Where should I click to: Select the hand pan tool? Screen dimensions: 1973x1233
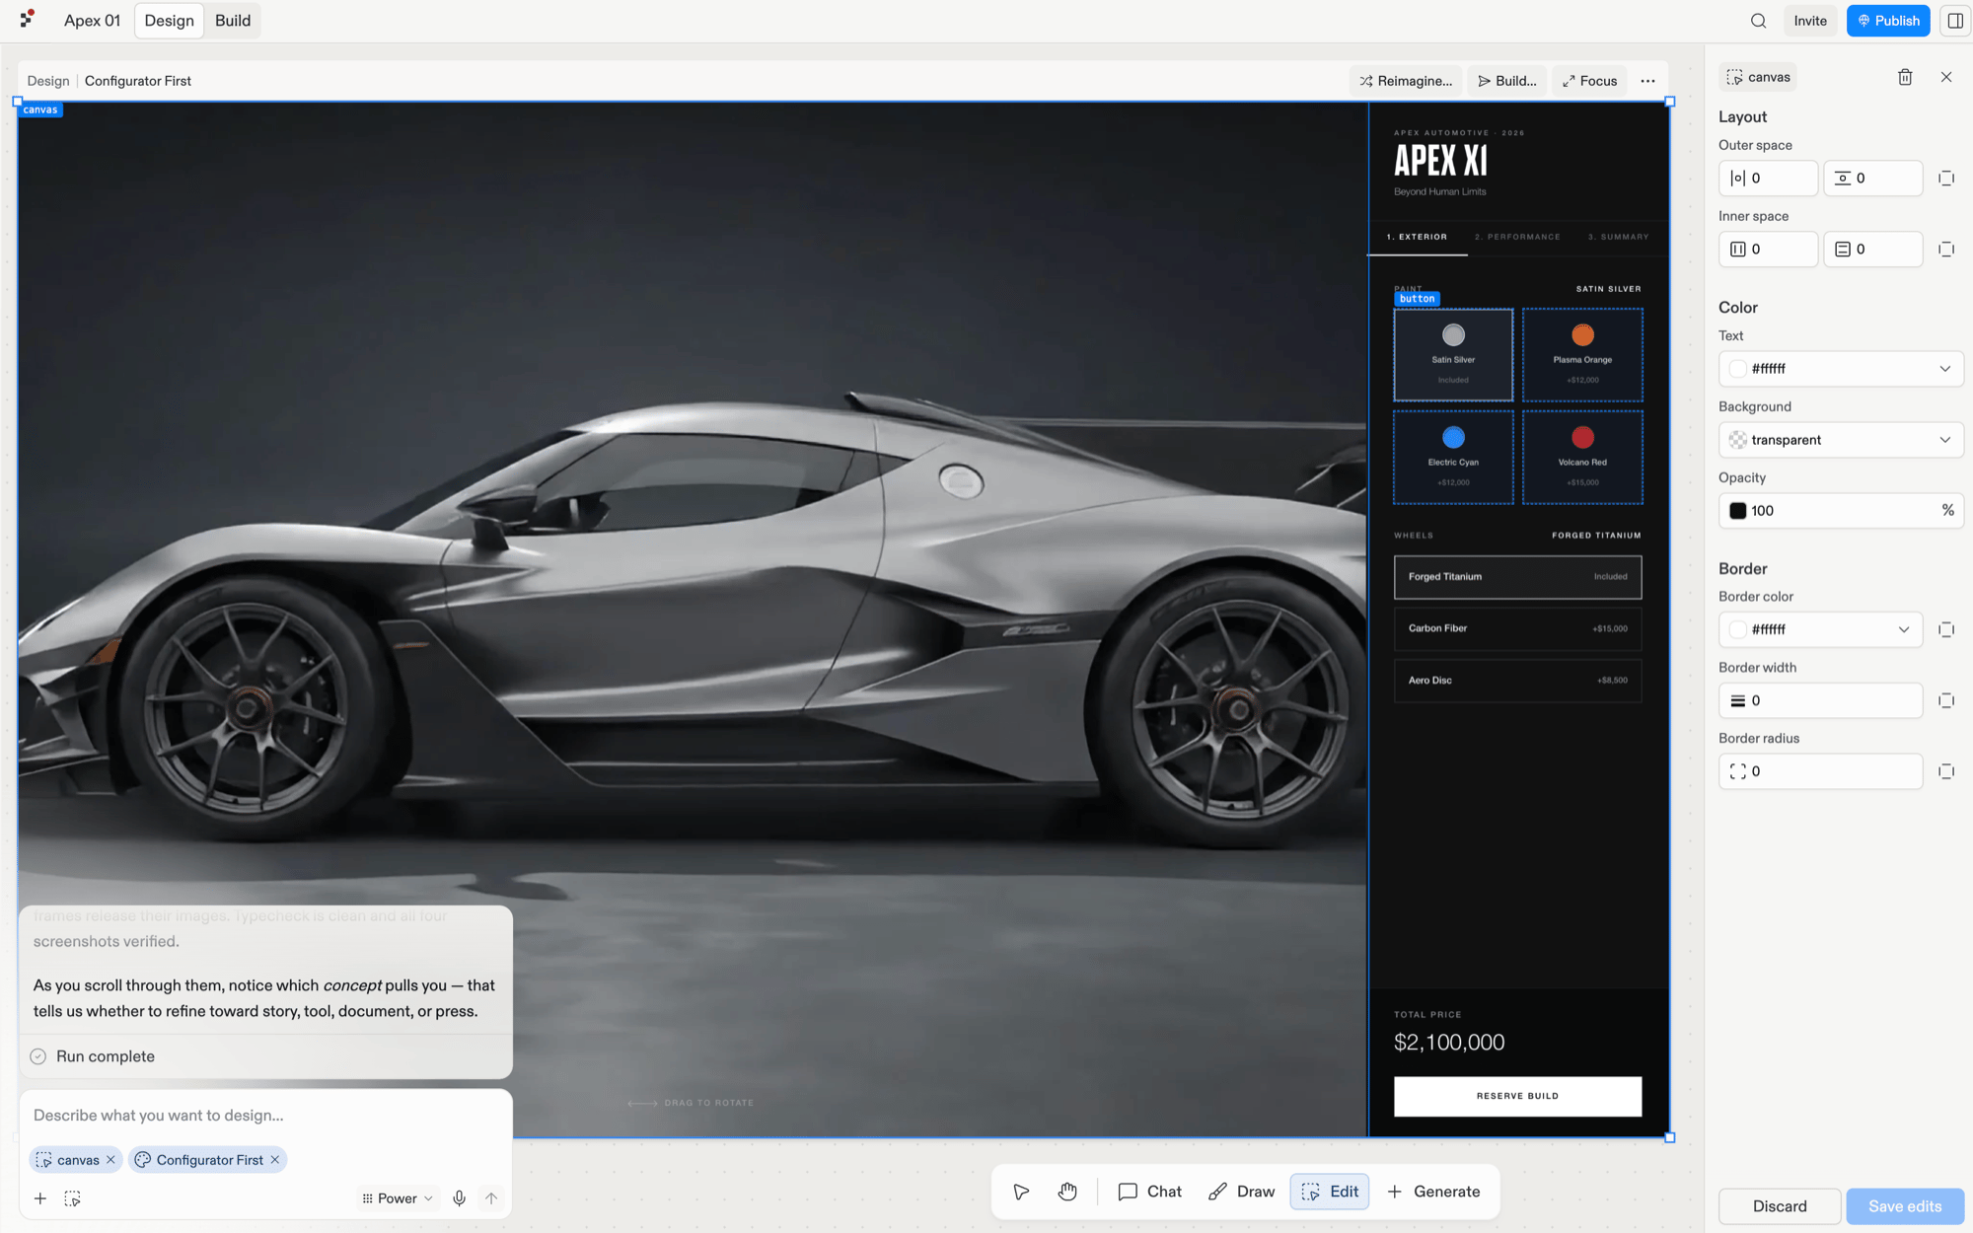point(1067,1192)
